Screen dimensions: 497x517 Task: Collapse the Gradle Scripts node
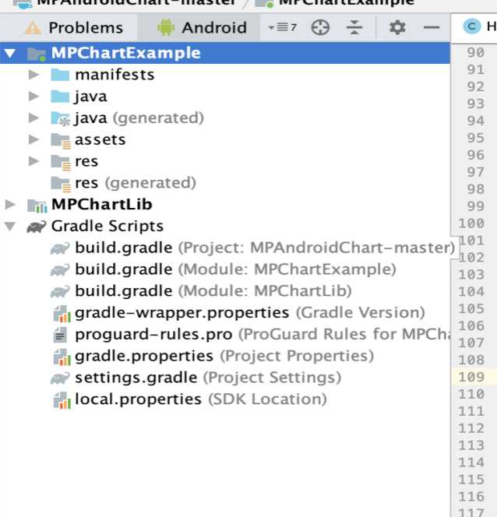(x=10, y=226)
